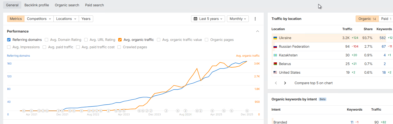The height and width of the screenshot is (124, 393).
Task: Click the United States flag icon
Action: [275, 73]
